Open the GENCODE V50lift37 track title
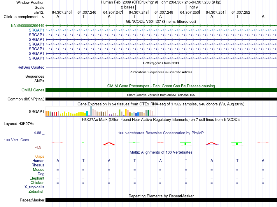Screen dimensions: 277x207 point(161,21)
